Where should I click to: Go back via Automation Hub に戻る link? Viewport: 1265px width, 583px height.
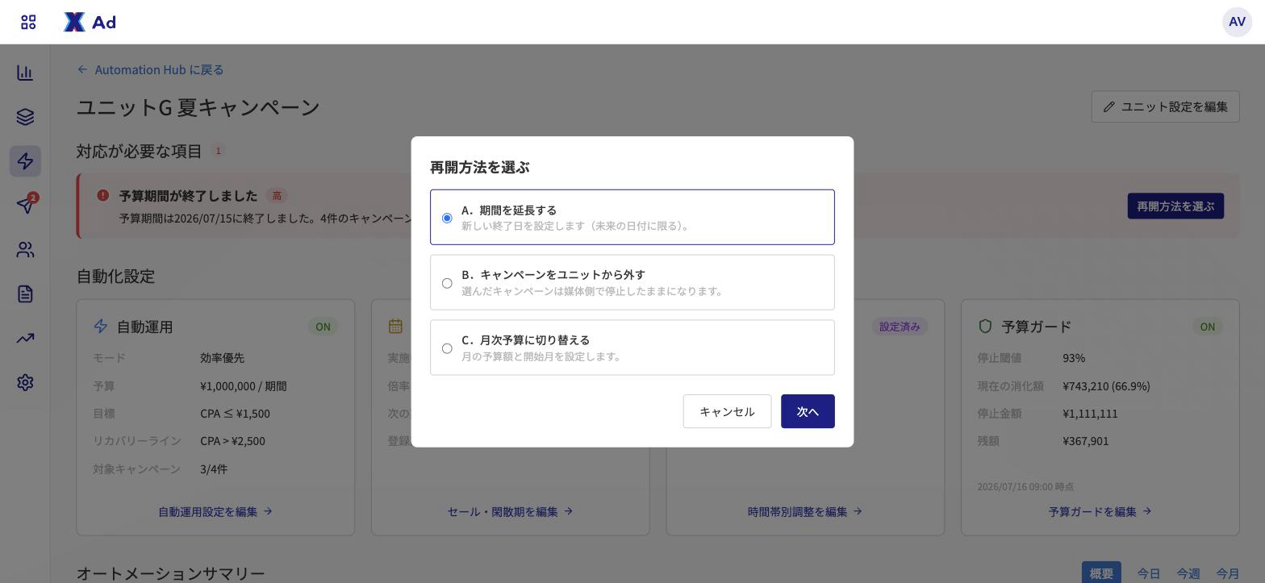pos(150,69)
